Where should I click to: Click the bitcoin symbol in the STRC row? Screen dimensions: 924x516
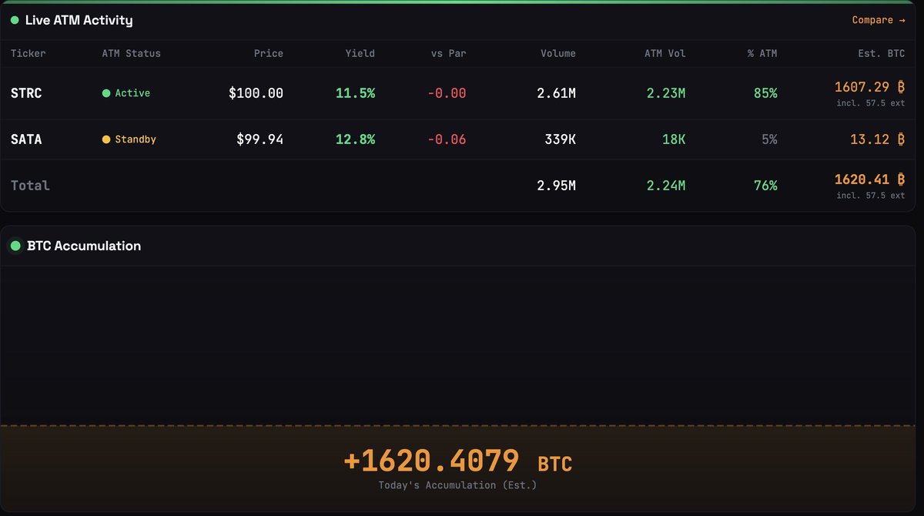[x=900, y=88]
